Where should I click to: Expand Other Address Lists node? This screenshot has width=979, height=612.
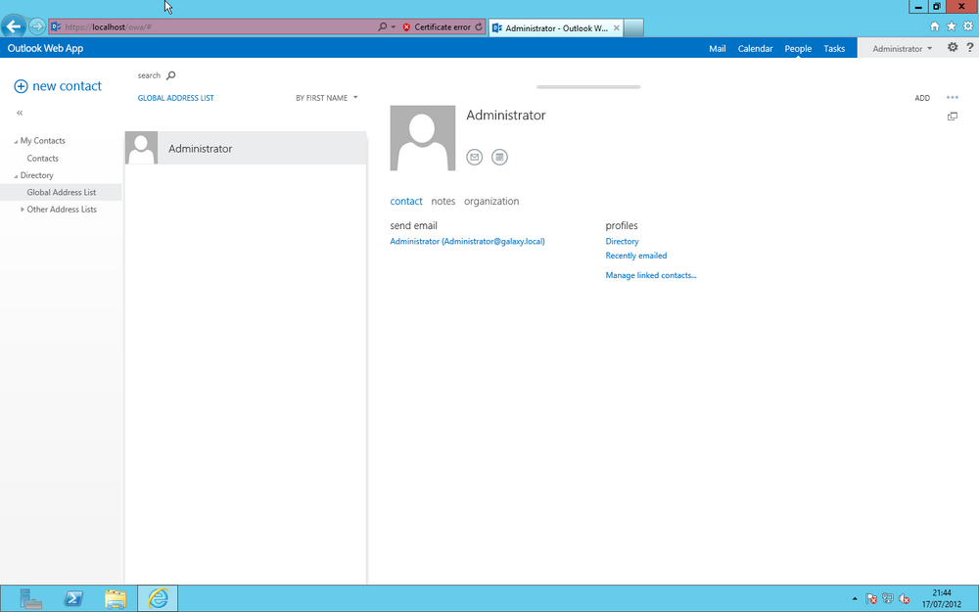coord(23,210)
